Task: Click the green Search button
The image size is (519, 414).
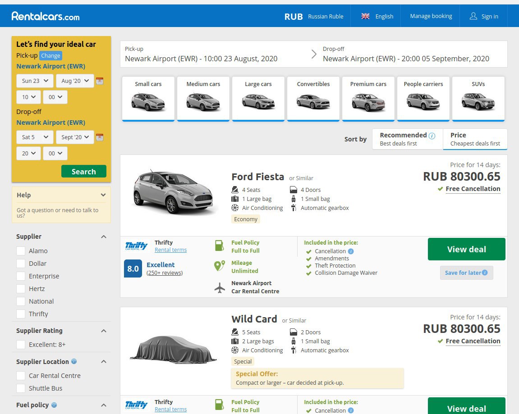Action: click(x=84, y=171)
